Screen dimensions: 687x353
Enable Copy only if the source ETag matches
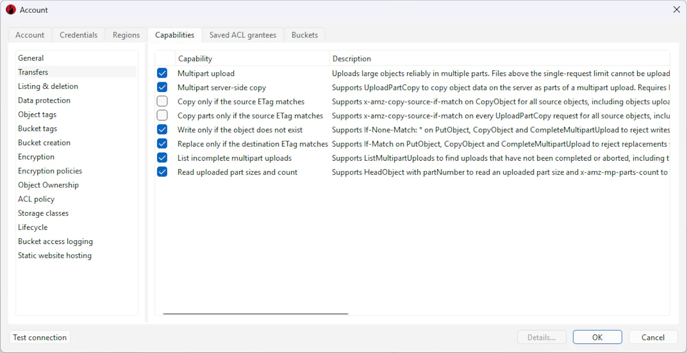tap(162, 101)
